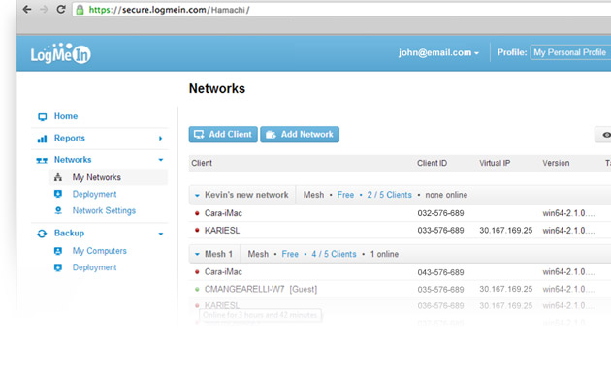The width and height of the screenshot is (611, 376).
Task: Open the john@email.com account dropdown
Action: pos(438,52)
